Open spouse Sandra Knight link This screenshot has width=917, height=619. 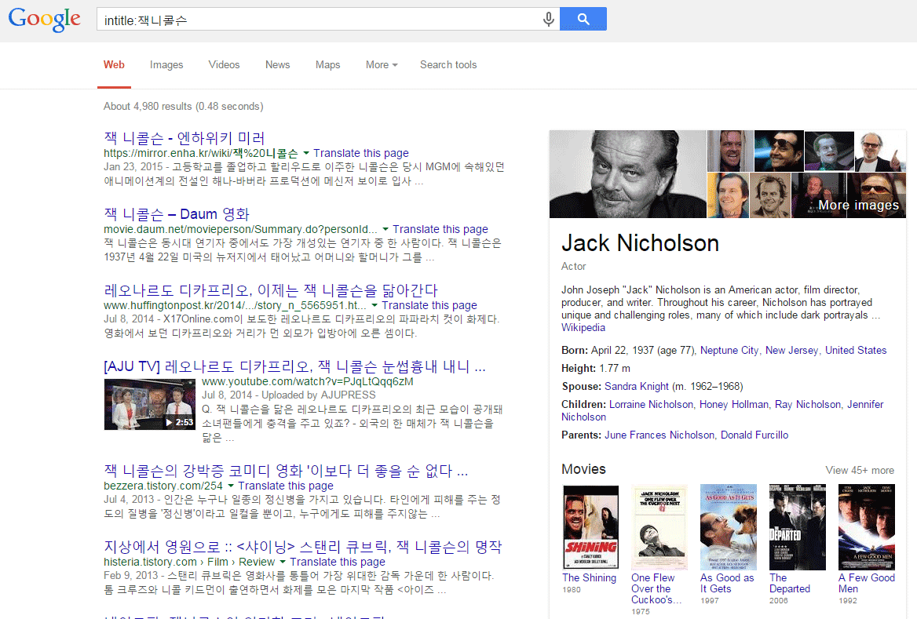[x=636, y=386]
